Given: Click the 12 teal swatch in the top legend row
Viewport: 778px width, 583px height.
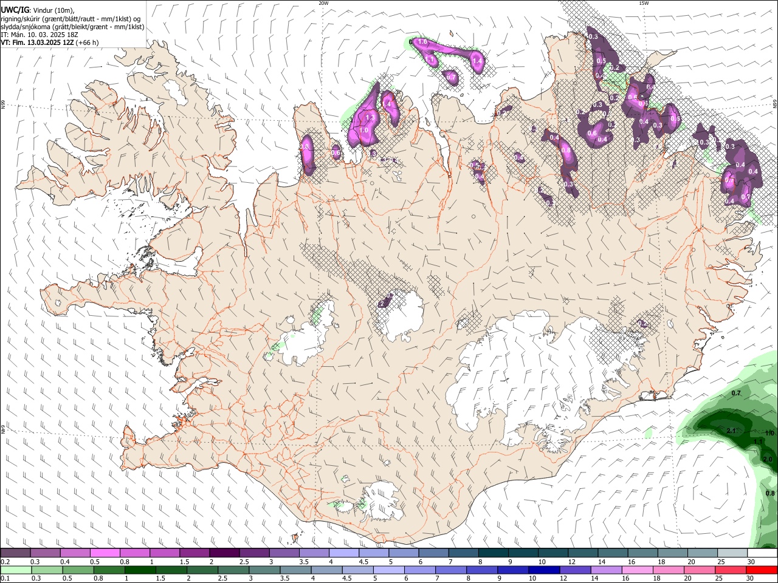Looking at the screenshot, I should (583, 553).
